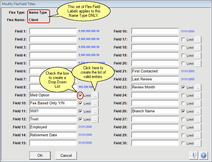212x162 pixels.
Task: Edit the Last Review field title
Action: coord(155,79)
